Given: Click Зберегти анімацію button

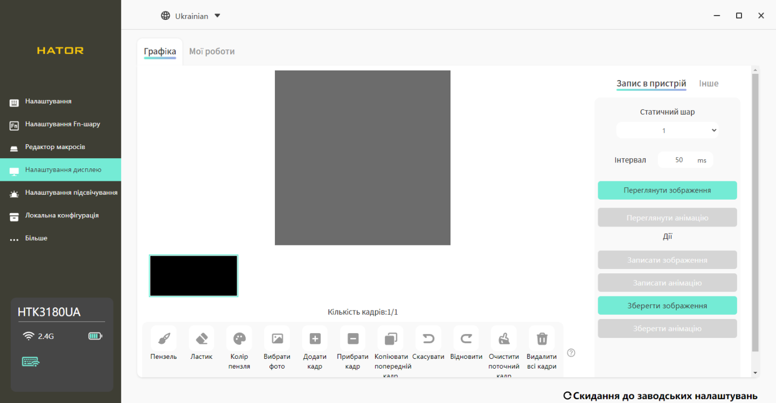Looking at the screenshot, I should 667,329.
